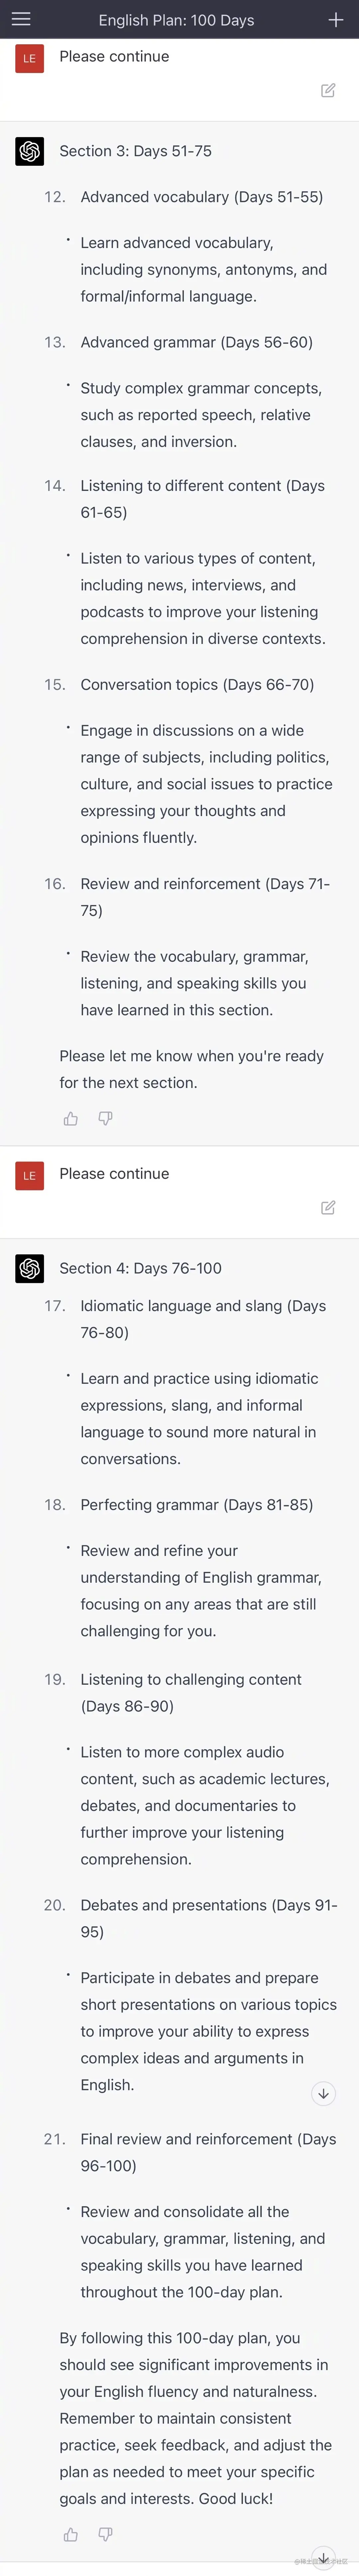Thumbs down the Section 3 response
The image size is (359, 2576).
105,1118
